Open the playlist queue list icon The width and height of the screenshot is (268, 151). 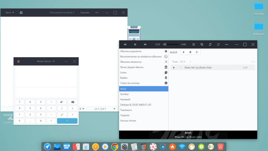point(193,45)
